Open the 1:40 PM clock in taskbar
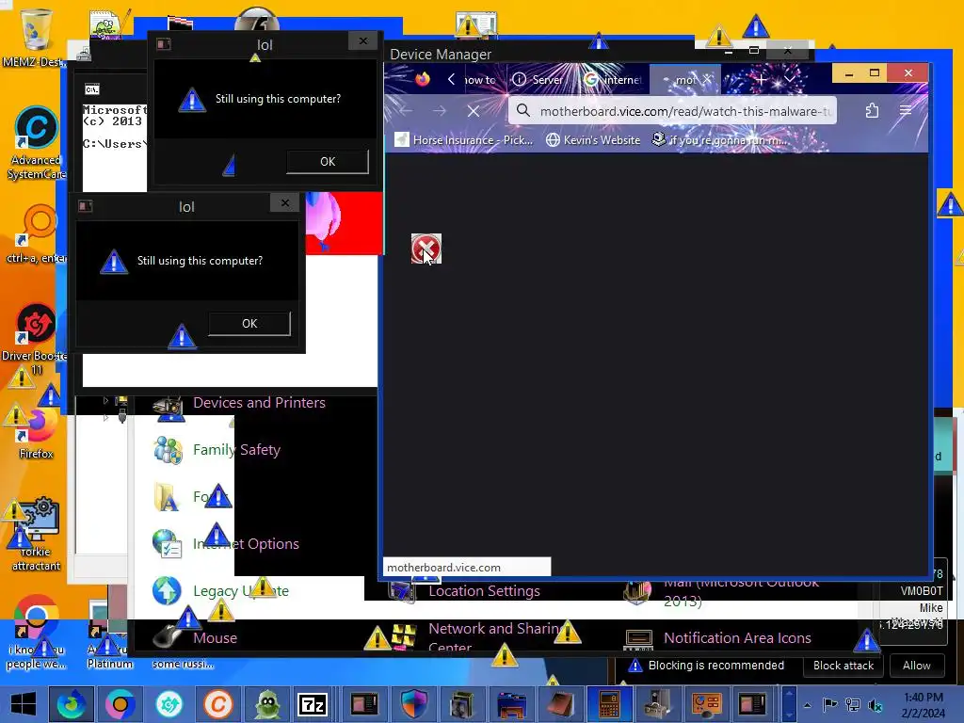The image size is (964, 723). [x=924, y=705]
